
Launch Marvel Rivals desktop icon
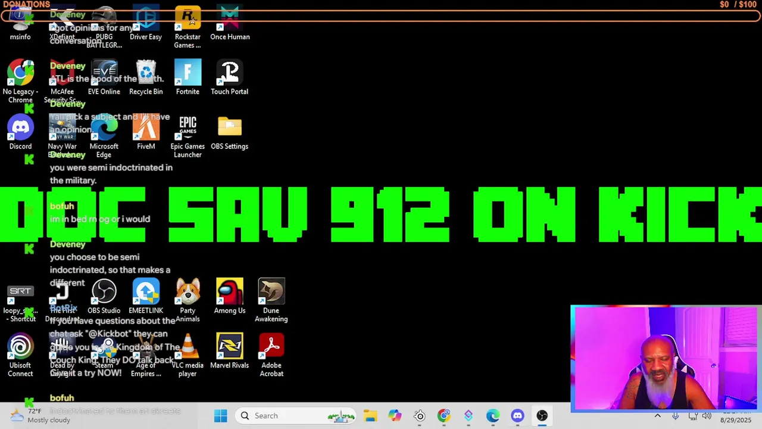pos(230,352)
